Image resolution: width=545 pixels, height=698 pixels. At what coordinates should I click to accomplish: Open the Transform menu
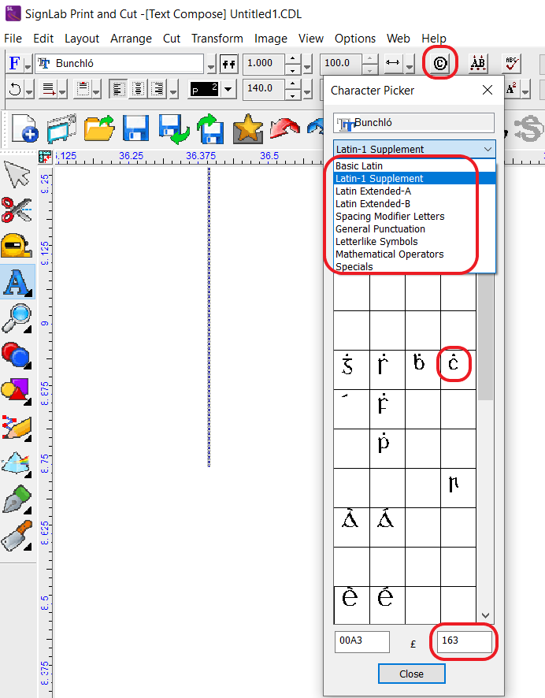pyautogui.click(x=217, y=39)
